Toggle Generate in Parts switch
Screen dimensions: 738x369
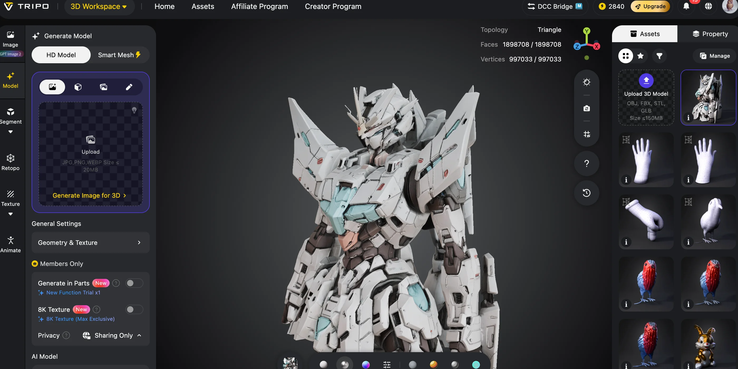coord(134,283)
